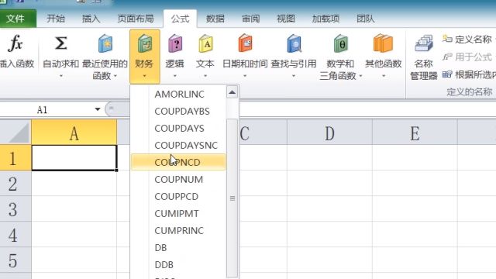Switch to the Team (团队) tab
Image resolution: width=496 pixels, height=279 pixels.
pyautogui.click(x=365, y=19)
